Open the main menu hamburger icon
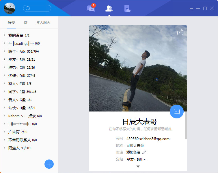 point(191,8)
